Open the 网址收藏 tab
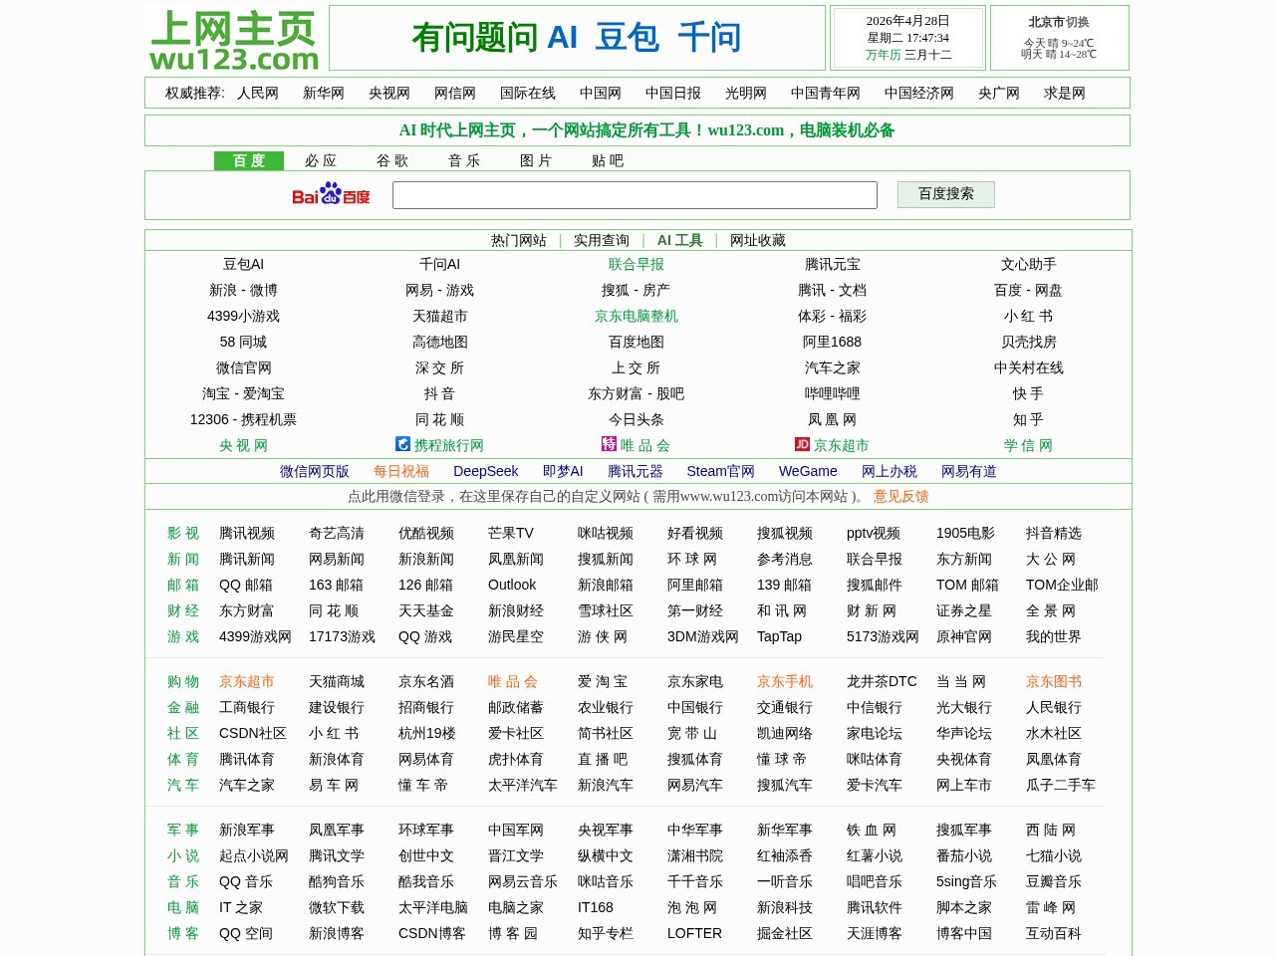The height and width of the screenshot is (956, 1275). click(758, 240)
